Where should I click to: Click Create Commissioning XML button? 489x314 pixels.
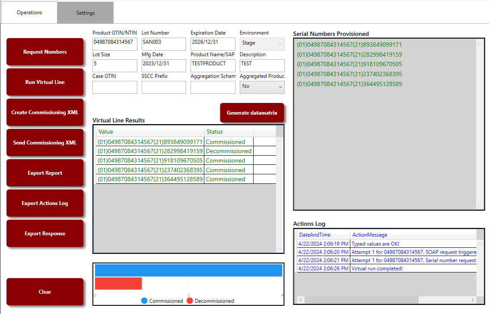pyautogui.click(x=45, y=112)
